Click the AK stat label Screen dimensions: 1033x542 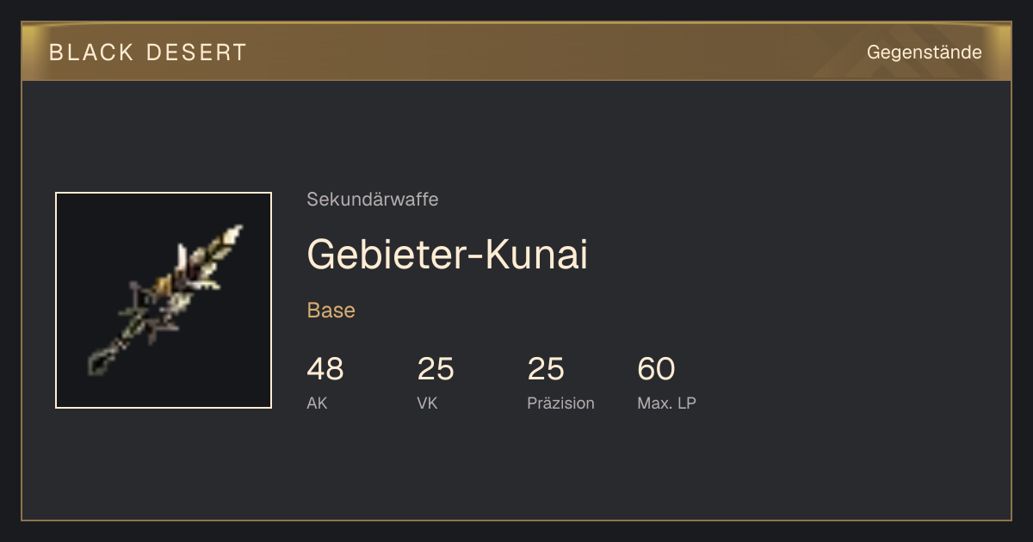(318, 403)
